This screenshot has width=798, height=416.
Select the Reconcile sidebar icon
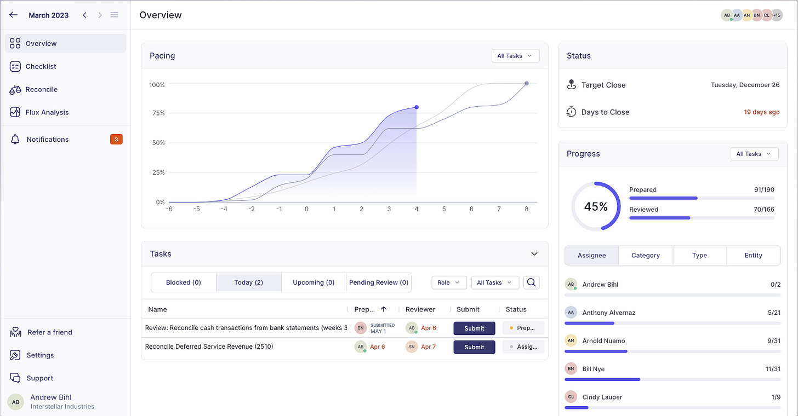coord(15,89)
